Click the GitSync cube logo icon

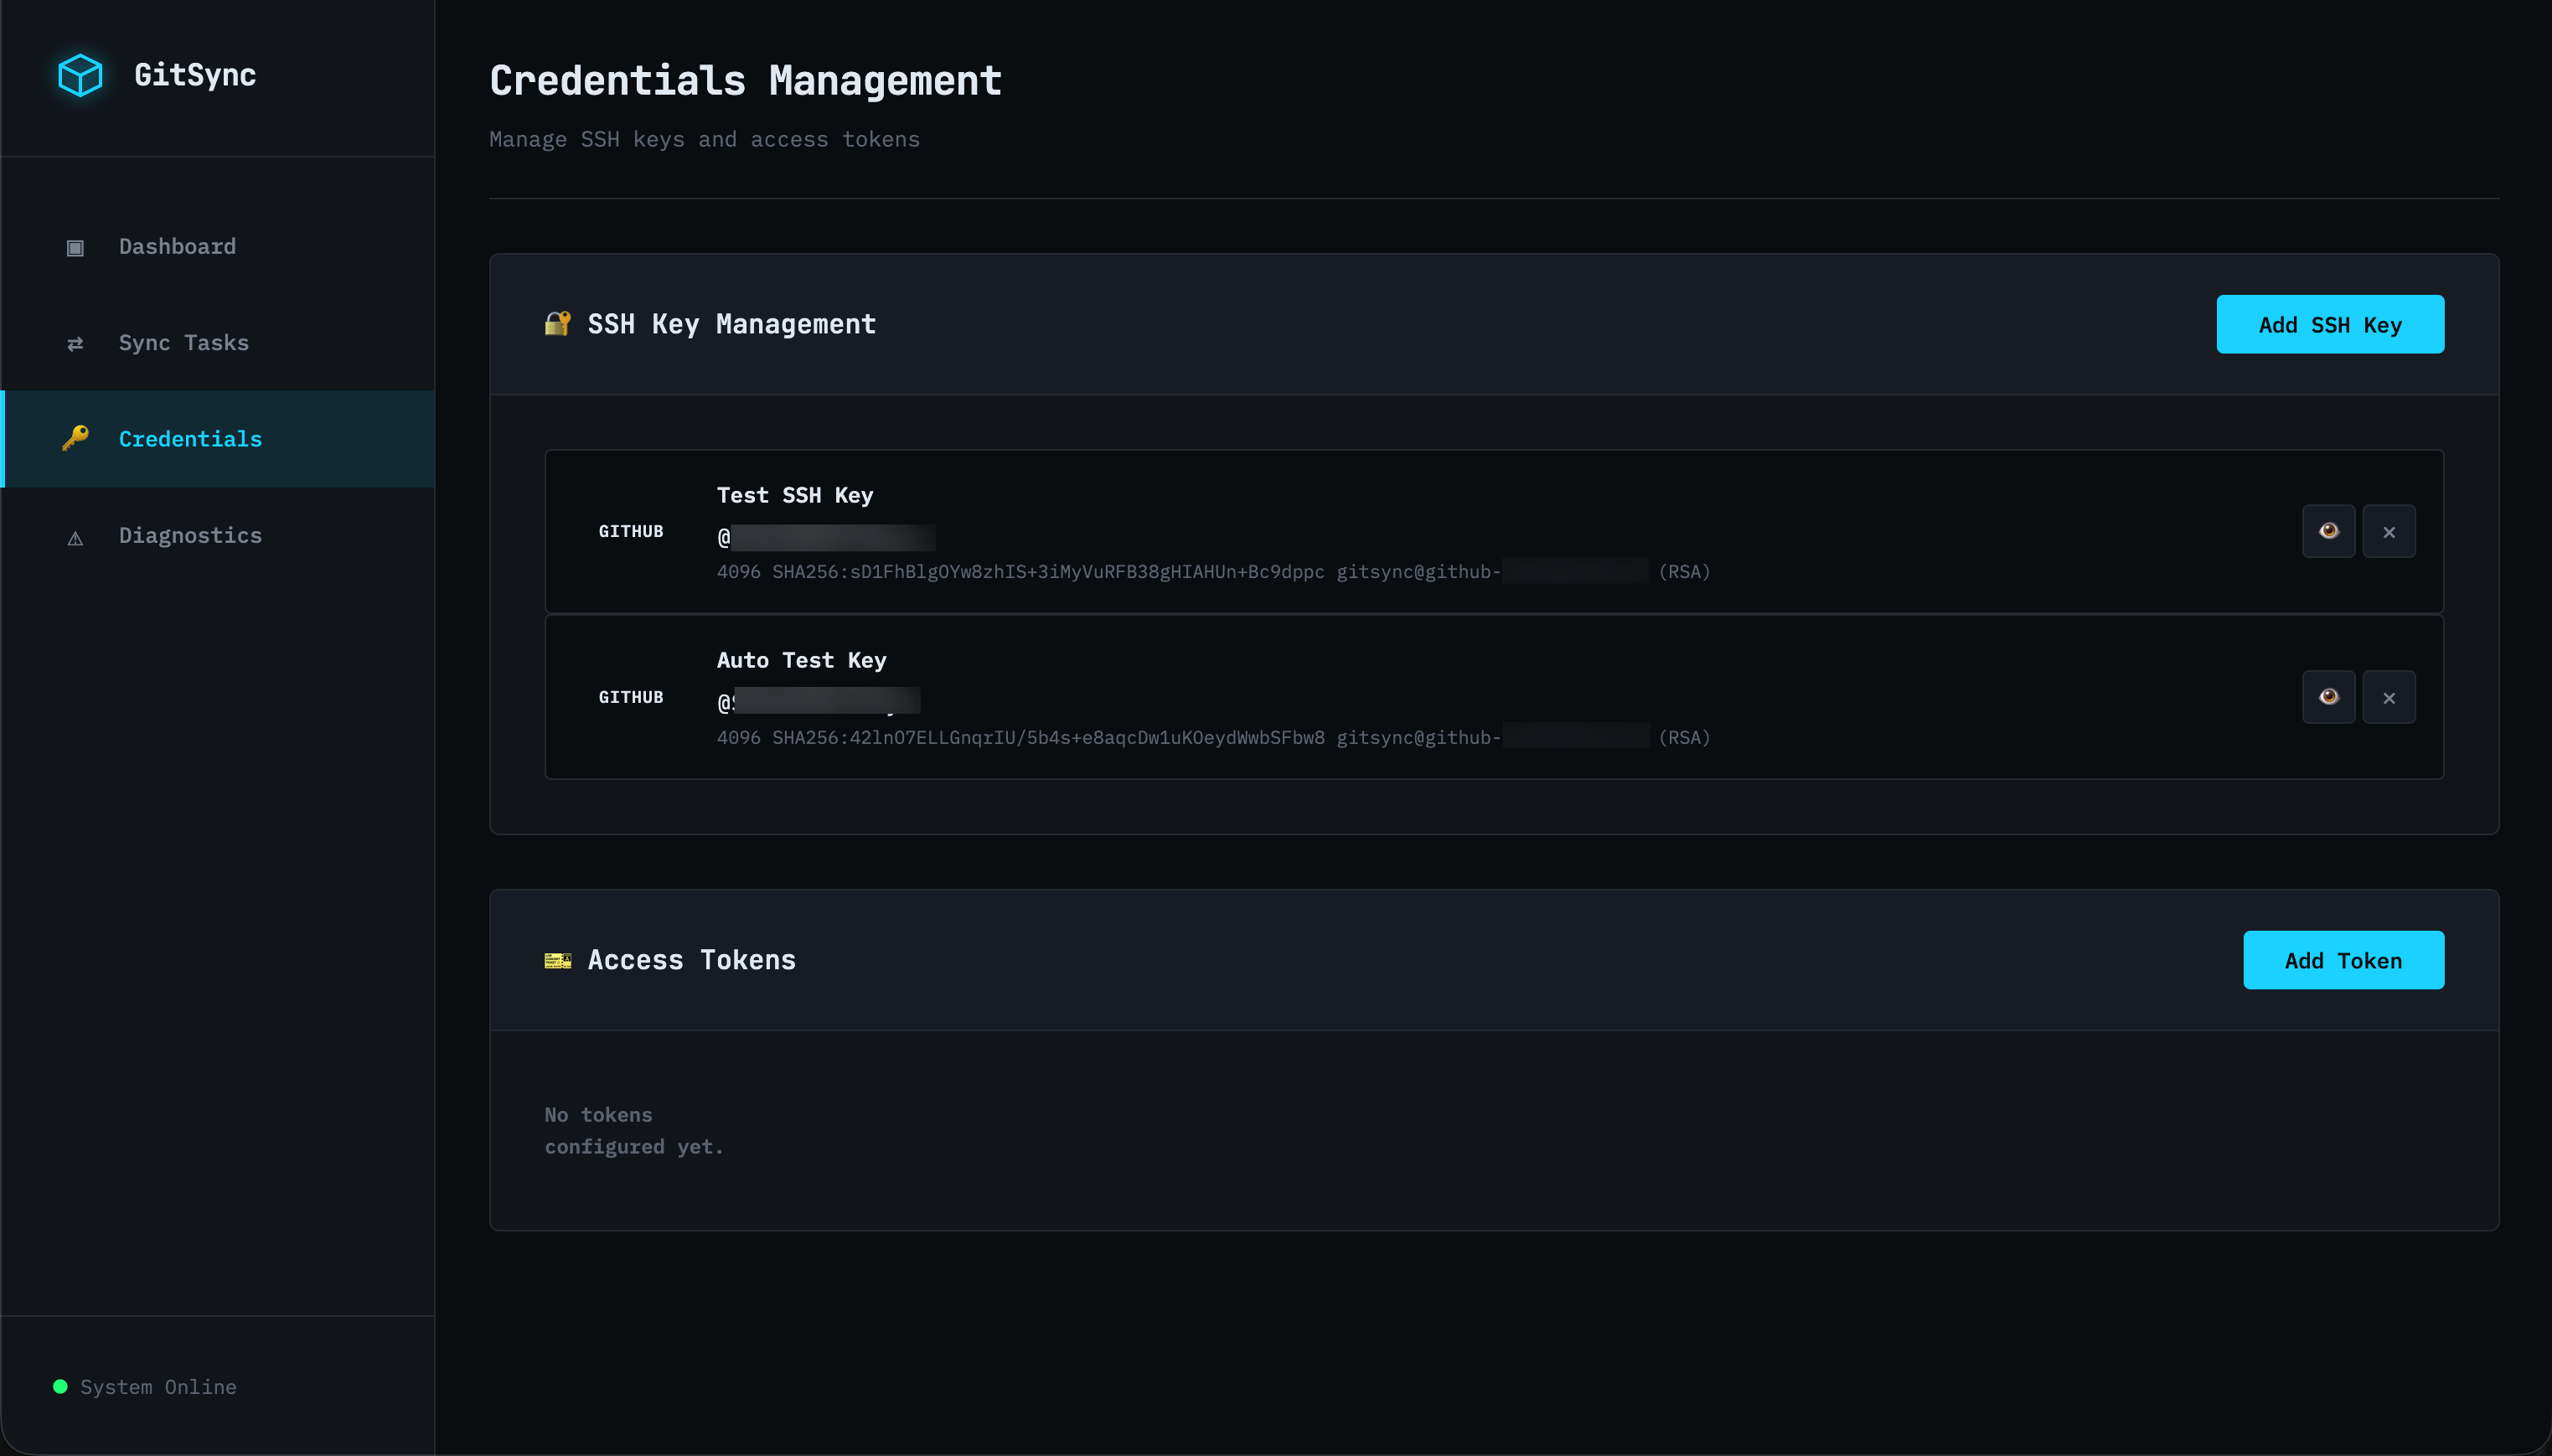tap(80, 75)
